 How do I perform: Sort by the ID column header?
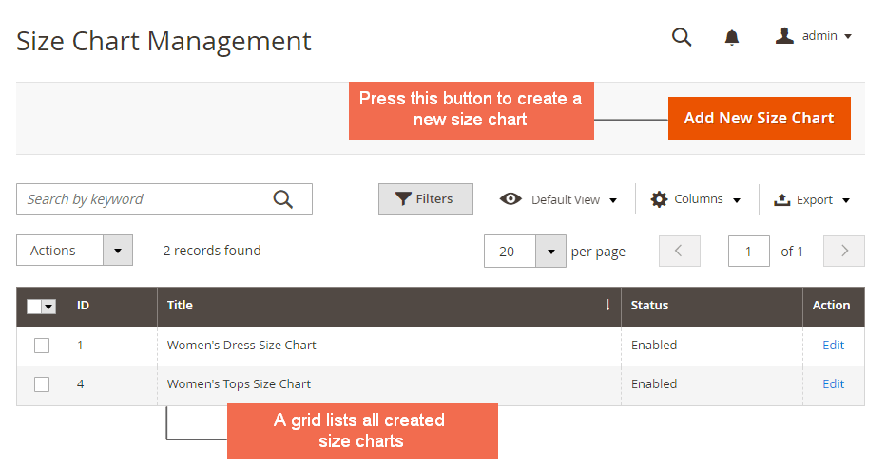click(84, 306)
